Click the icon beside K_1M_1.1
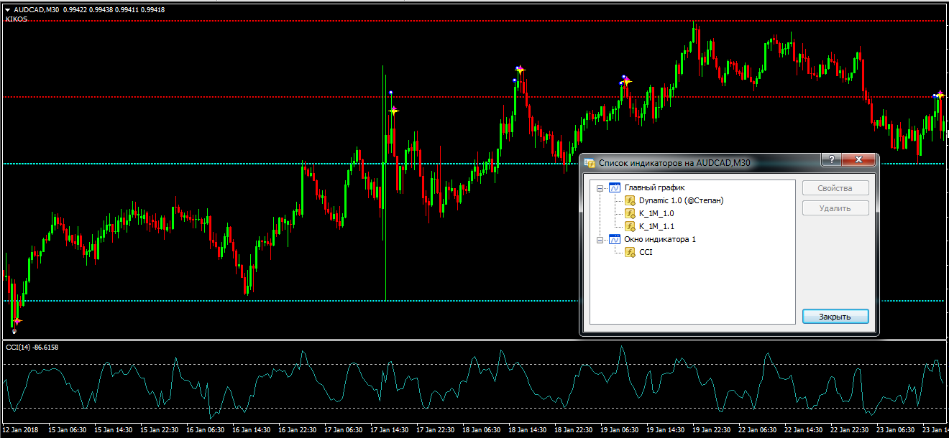Image resolution: width=949 pixels, height=438 pixels. pyautogui.click(x=630, y=226)
